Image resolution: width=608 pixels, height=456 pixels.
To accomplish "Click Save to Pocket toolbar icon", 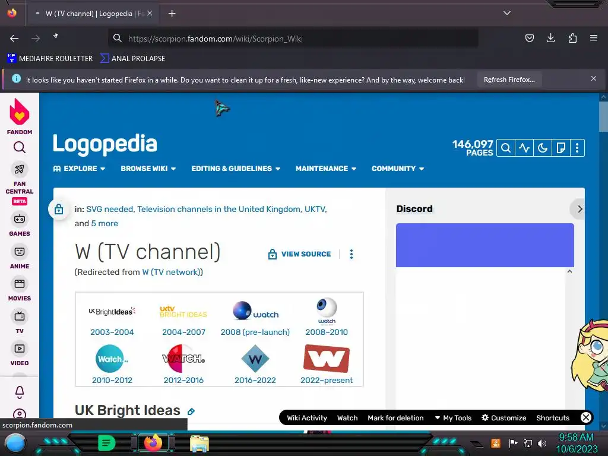I will 529,38.
